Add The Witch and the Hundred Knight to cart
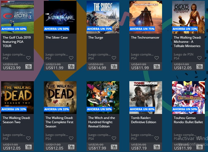Image resolution: width=208 pixels, height=152 pixels. pyautogui.click(x=114, y=147)
